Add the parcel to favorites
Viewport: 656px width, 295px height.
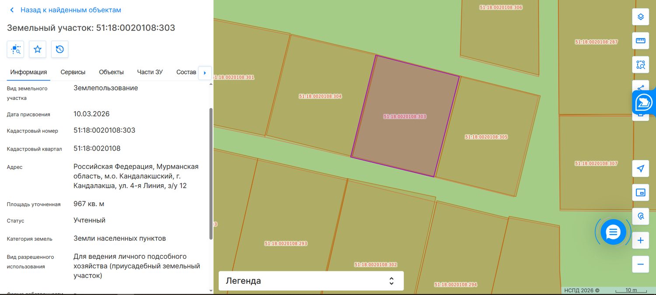pyautogui.click(x=38, y=49)
